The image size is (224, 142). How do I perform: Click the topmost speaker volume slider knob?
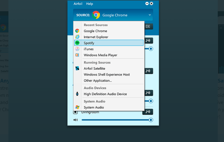pyautogui.click(x=151, y=49)
